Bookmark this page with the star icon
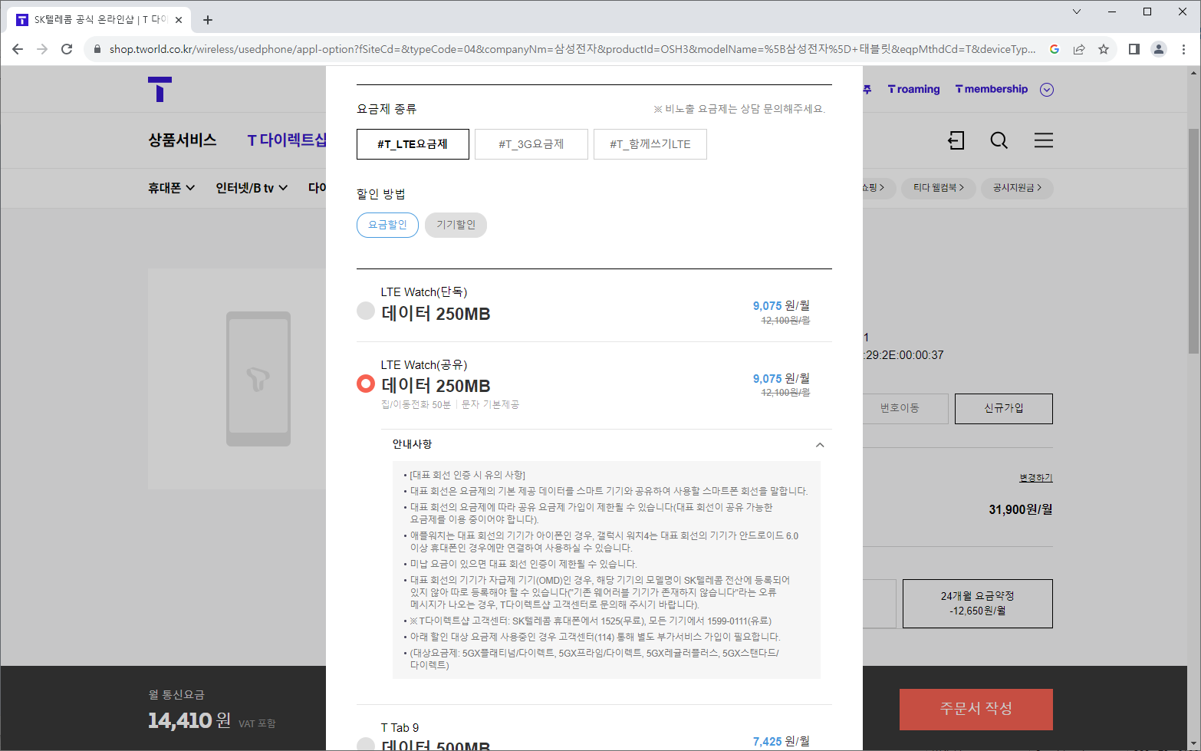The image size is (1201, 751). coord(1104,49)
